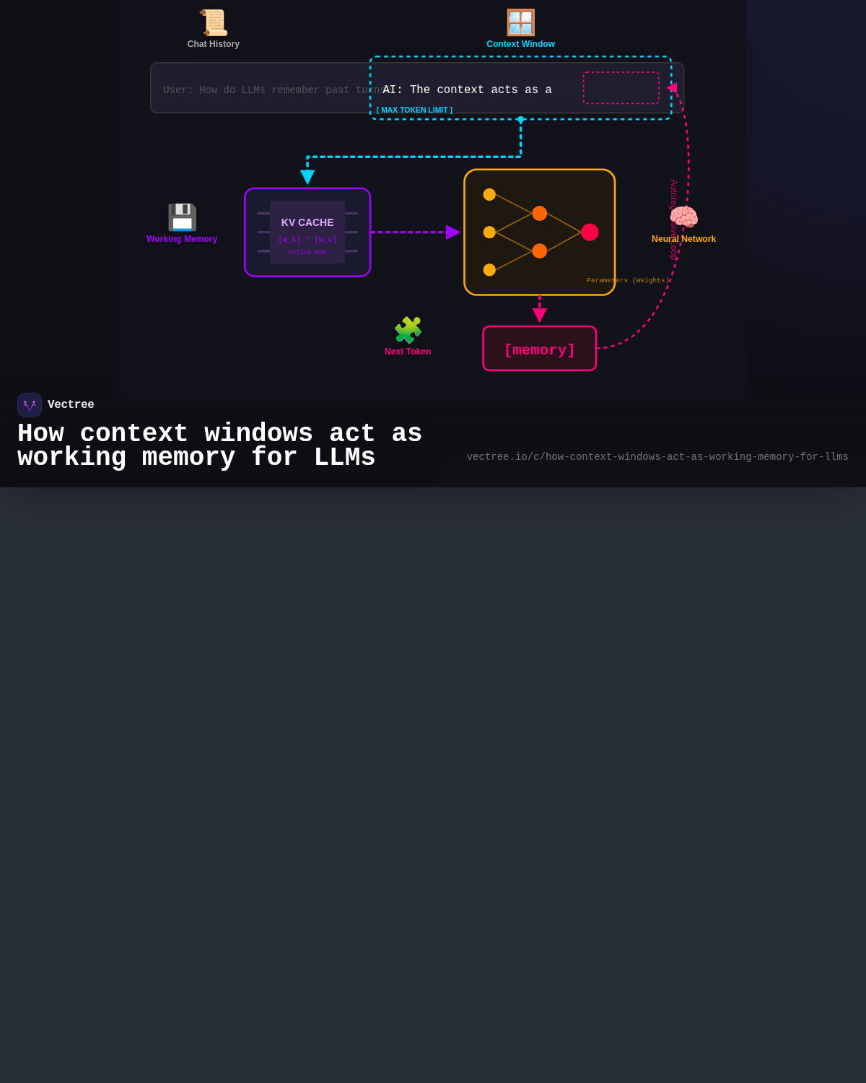Toggle the pink dashed placeholder token box
The image size is (866, 1083).
pos(621,87)
